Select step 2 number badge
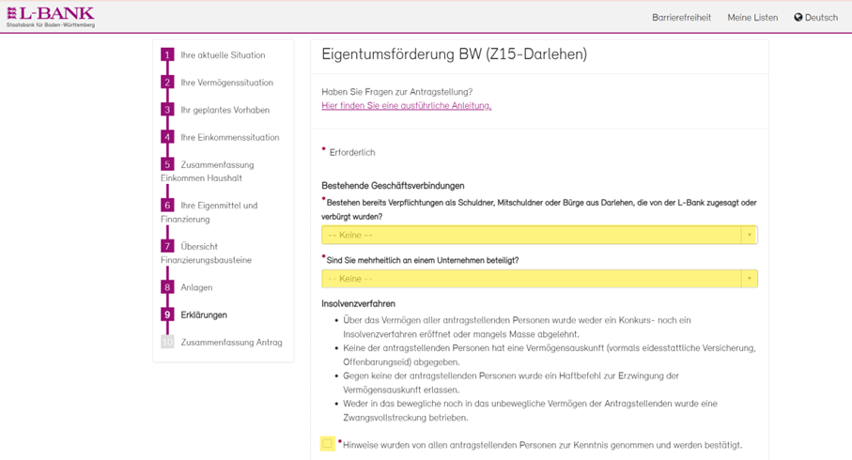This screenshot has width=852, height=460. click(167, 83)
